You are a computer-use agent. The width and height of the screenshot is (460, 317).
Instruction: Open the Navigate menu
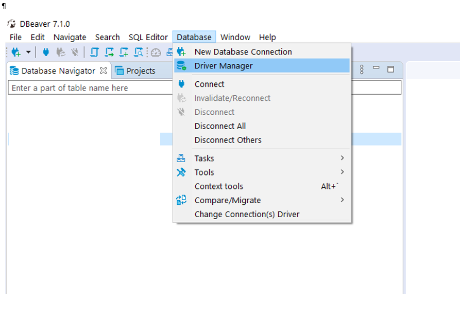coord(70,37)
